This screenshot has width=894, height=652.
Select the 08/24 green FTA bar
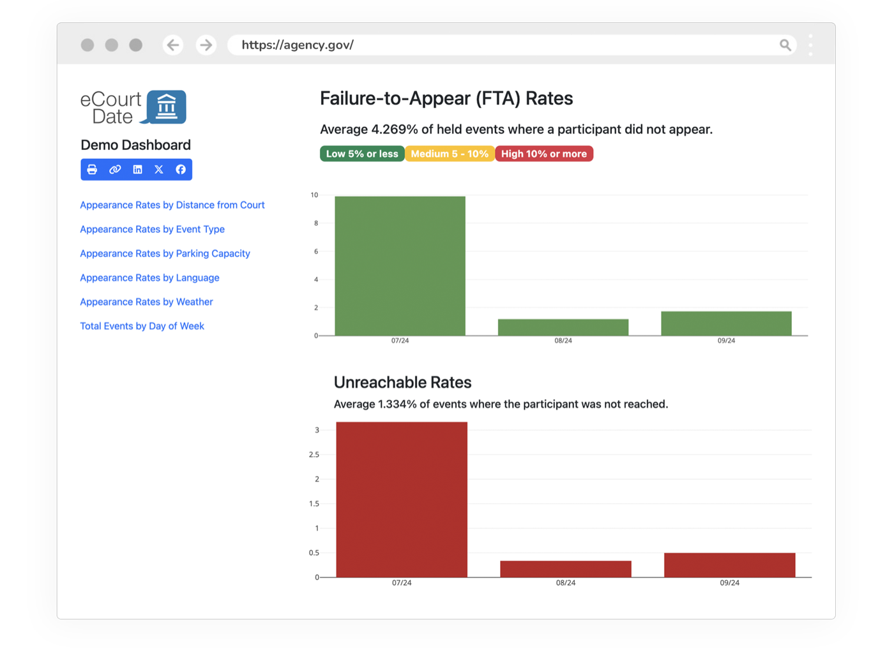coord(563,327)
